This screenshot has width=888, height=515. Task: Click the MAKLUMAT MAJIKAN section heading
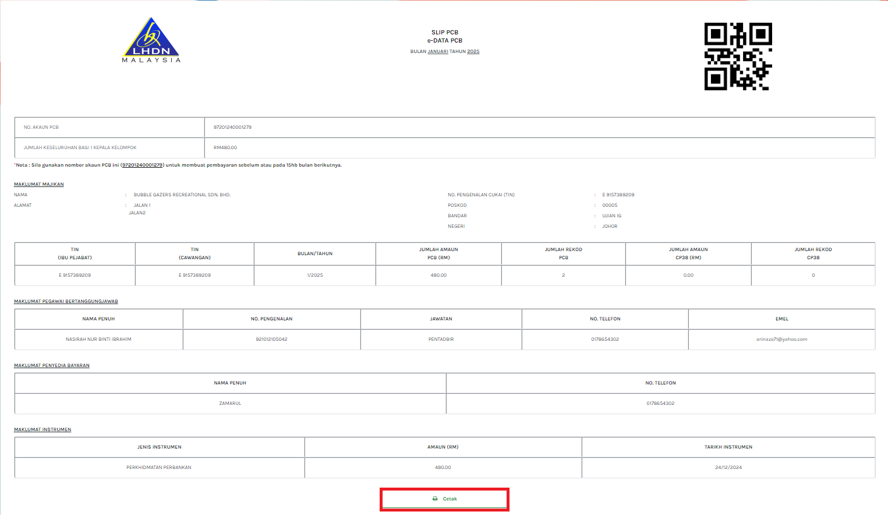click(39, 184)
